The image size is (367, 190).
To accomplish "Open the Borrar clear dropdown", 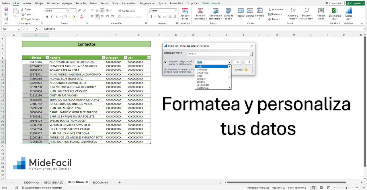I will click(x=274, y=19).
